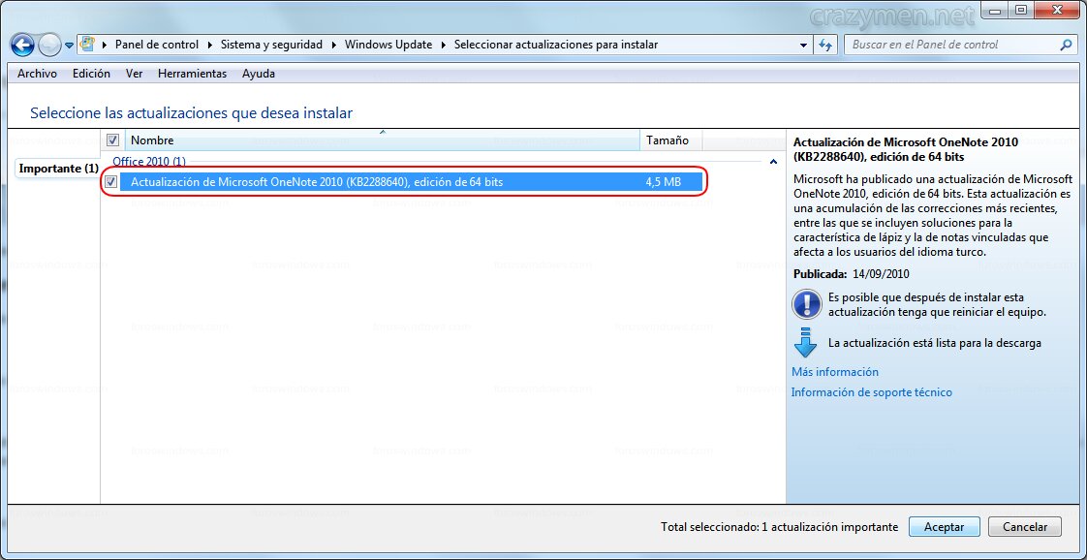Screen dimensions: 1087x560
Task: Click 'Total seleccionado: 1 actualización importante' text
Action: (779, 527)
